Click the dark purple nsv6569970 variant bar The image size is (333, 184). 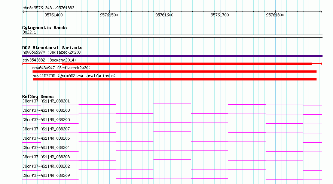coord(172,56)
